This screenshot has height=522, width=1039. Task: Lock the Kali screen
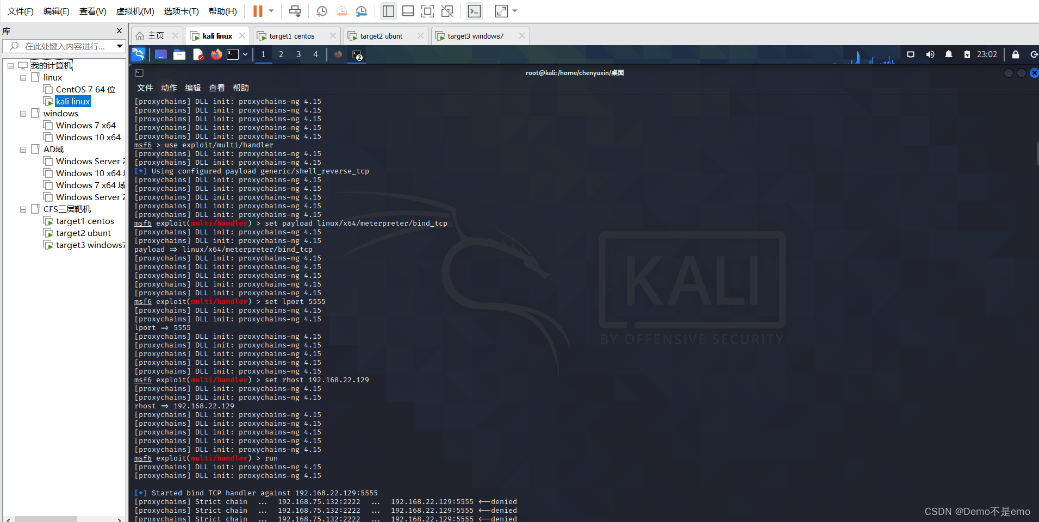(1015, 54)
